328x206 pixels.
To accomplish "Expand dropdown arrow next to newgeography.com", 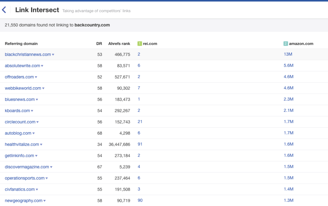I will (x=45, y=201).
